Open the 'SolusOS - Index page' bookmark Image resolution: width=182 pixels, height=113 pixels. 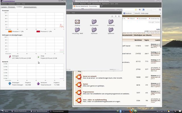[x=140, y=13]
